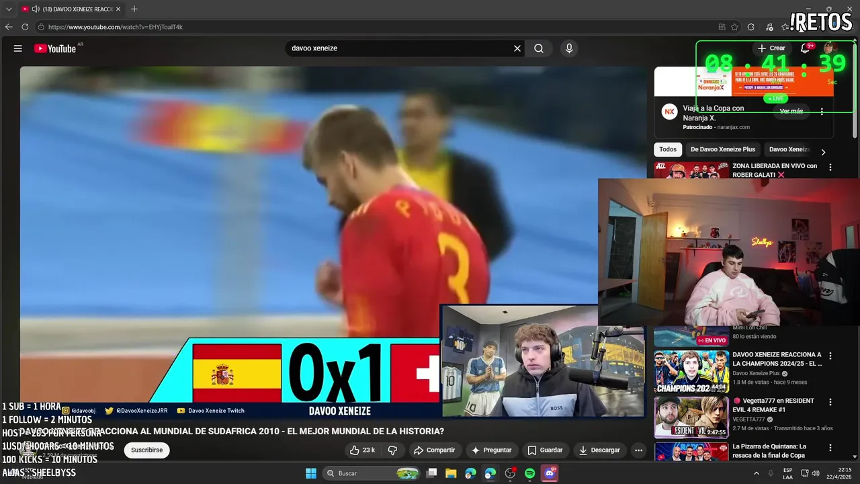
Task: Open Discord from the taskbar
Action: 550,473
